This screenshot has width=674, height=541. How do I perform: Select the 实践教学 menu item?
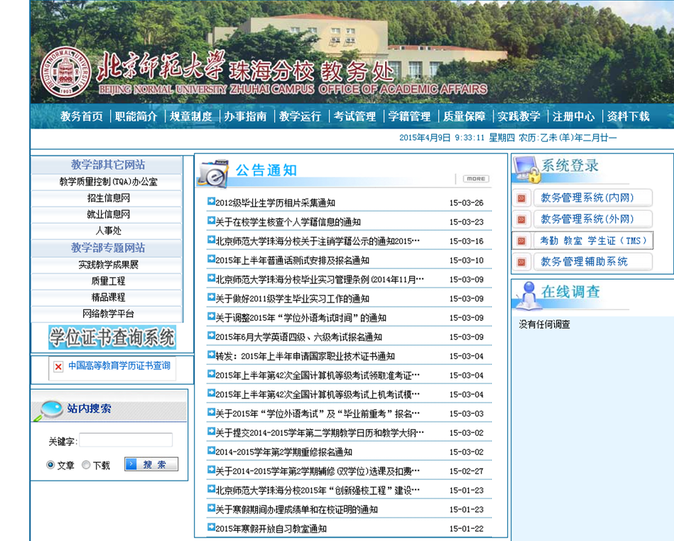[519, 116]
